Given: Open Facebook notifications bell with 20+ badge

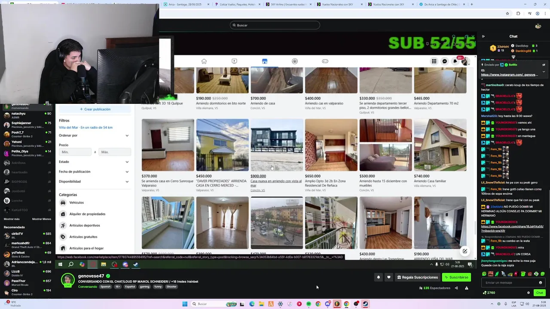Looking at the screenshot, I should 455,61.
